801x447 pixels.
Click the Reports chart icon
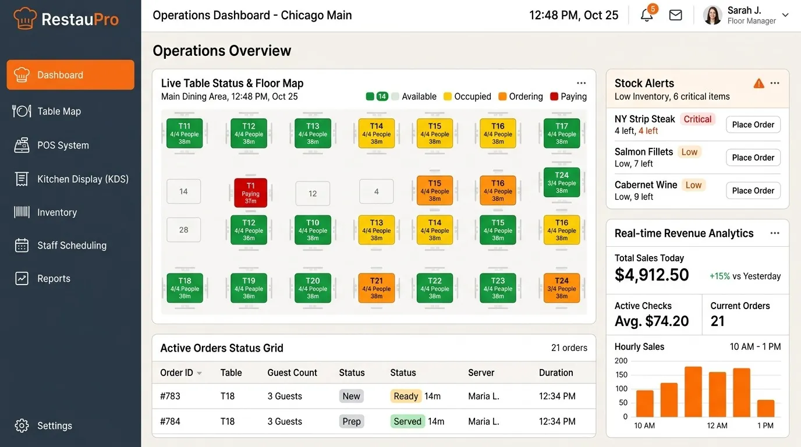tap(22, 278)
